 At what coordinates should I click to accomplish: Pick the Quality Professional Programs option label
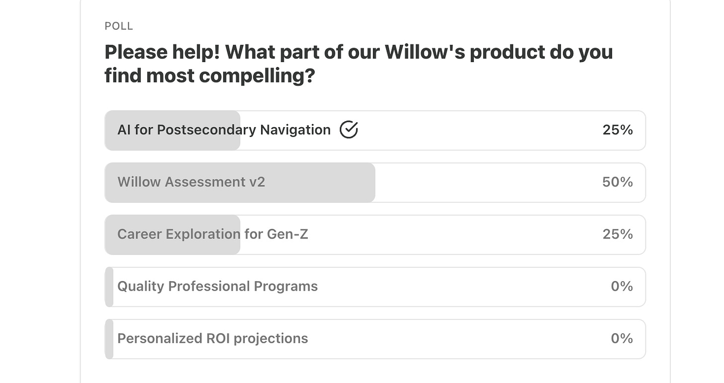click(217, 287)
